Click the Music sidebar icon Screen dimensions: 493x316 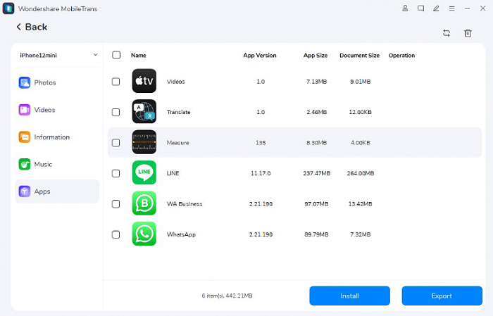[25, 164]
